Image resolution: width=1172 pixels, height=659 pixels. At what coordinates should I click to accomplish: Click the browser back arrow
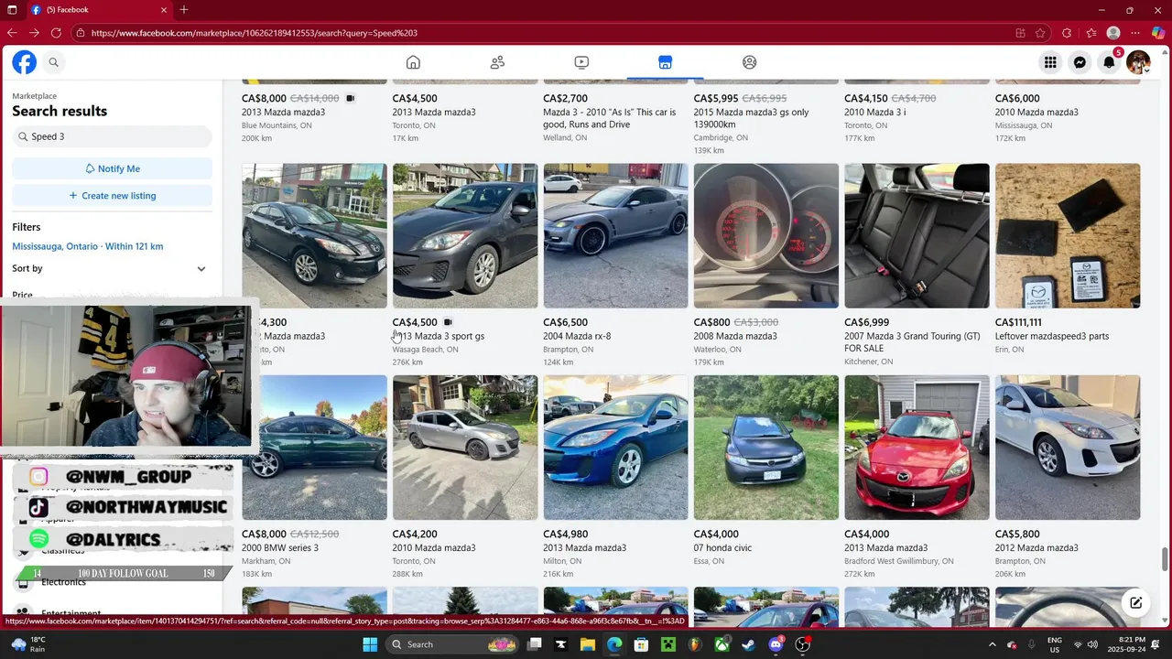[x=12, y=33]
